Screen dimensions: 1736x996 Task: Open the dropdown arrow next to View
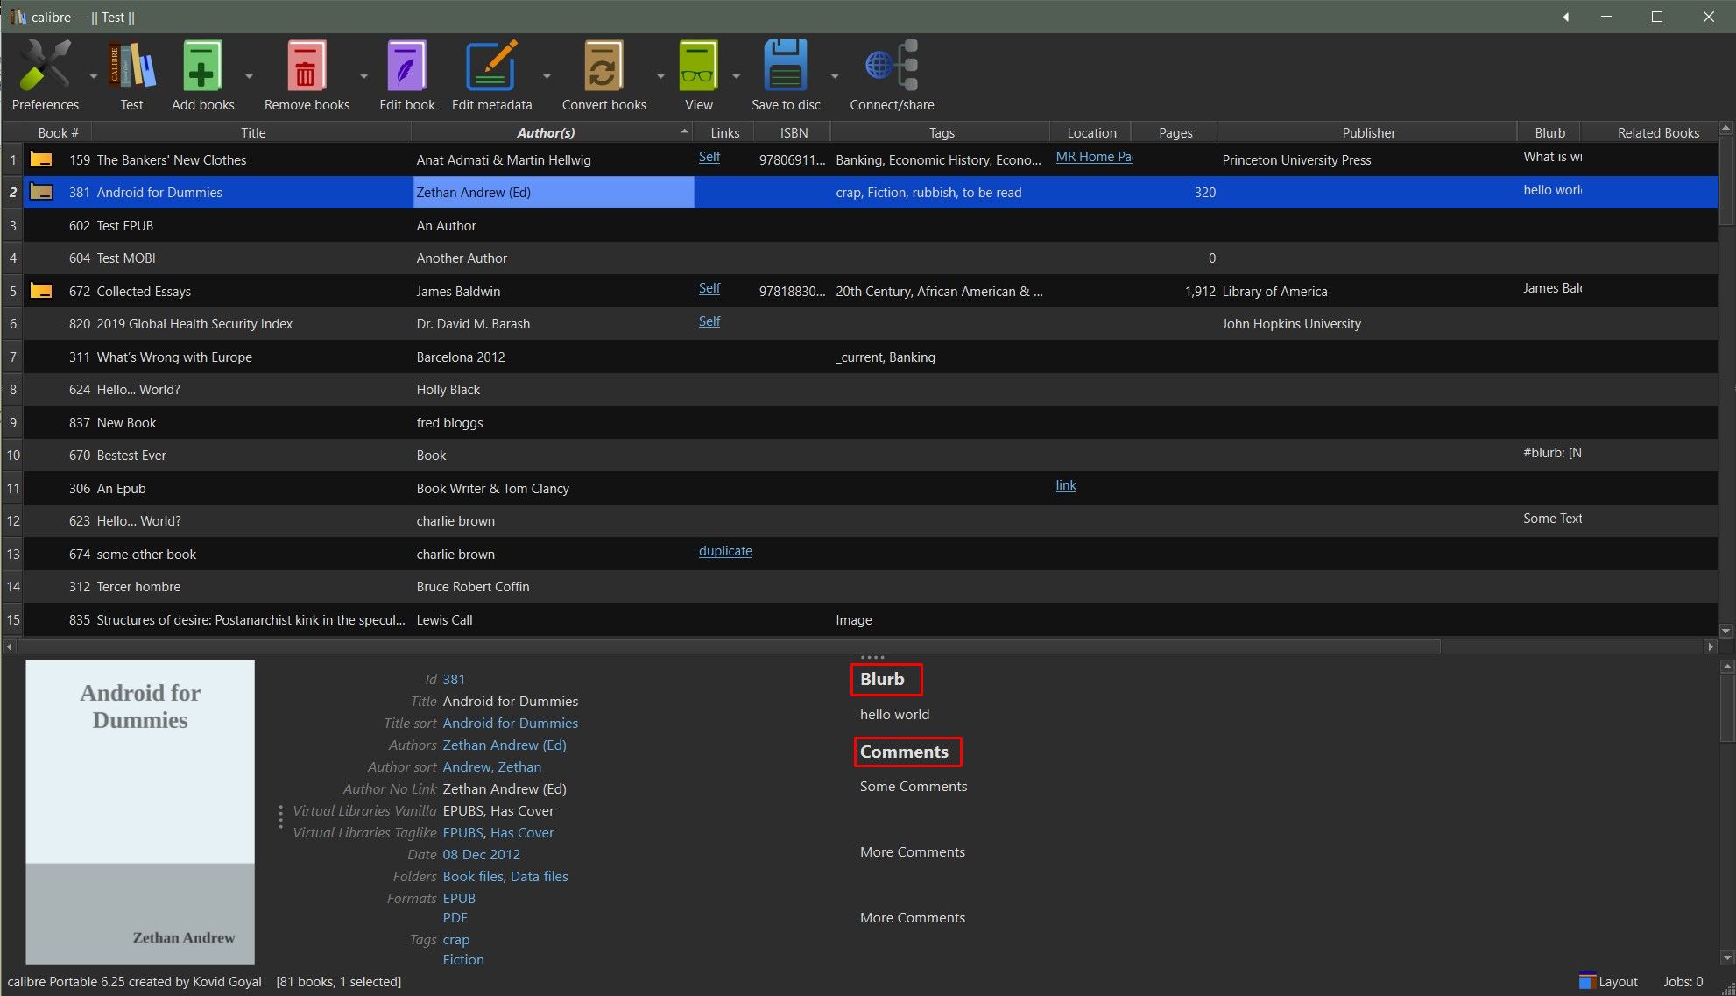point(737,76)
